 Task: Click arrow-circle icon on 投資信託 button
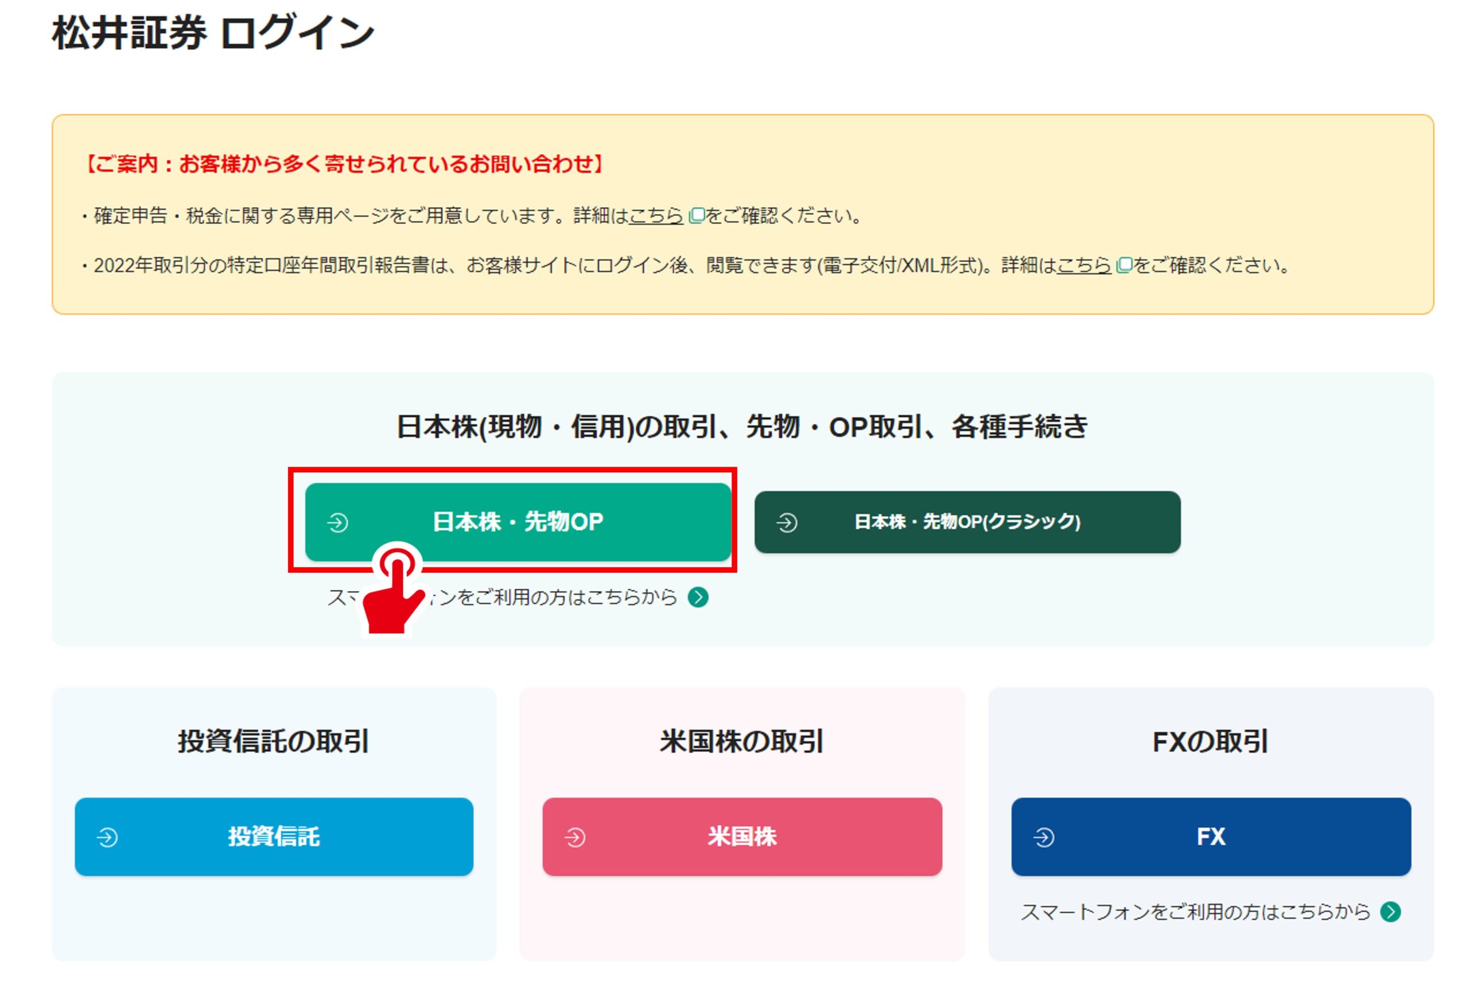(107, 837)
